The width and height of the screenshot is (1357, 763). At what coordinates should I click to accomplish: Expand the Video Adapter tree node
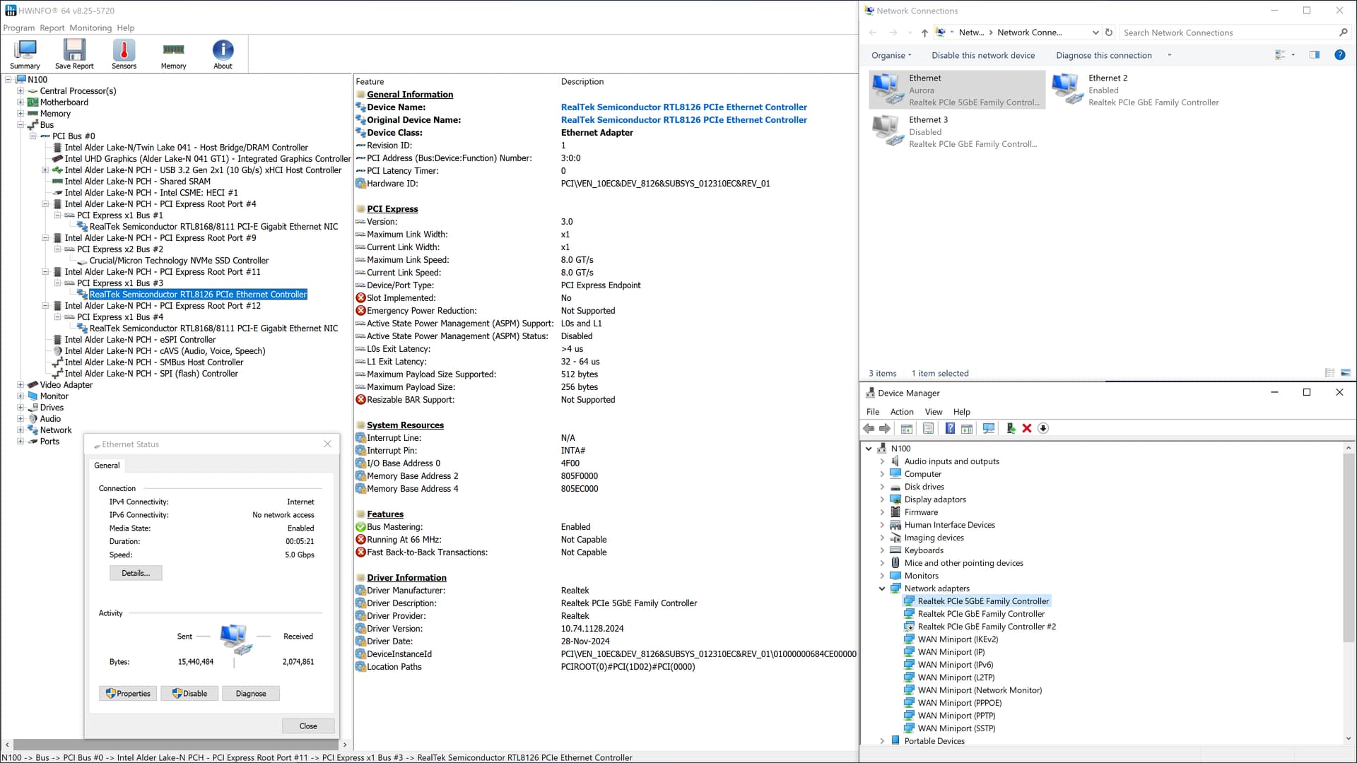(20, 385)
